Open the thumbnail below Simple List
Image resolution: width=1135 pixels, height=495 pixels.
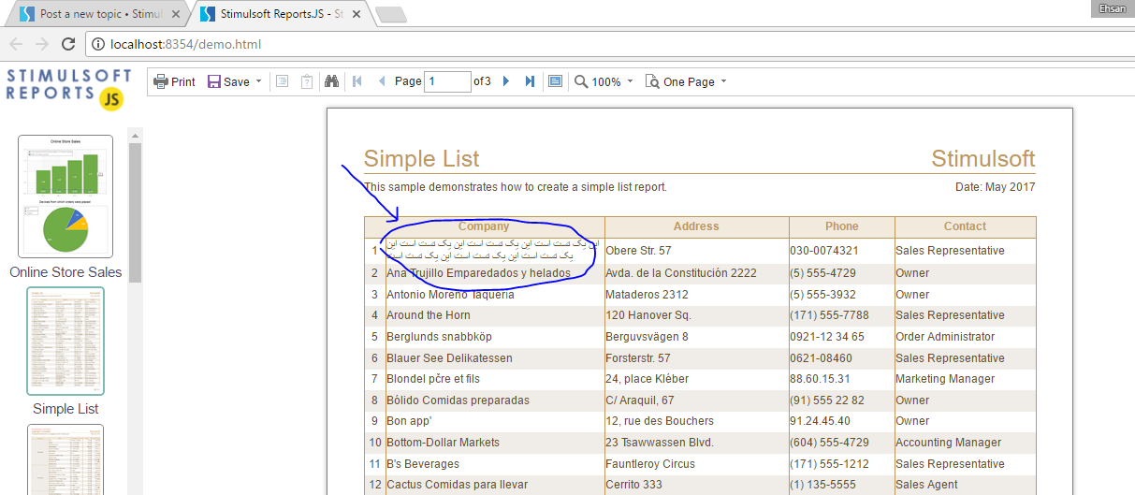click(x=65, y=459)
